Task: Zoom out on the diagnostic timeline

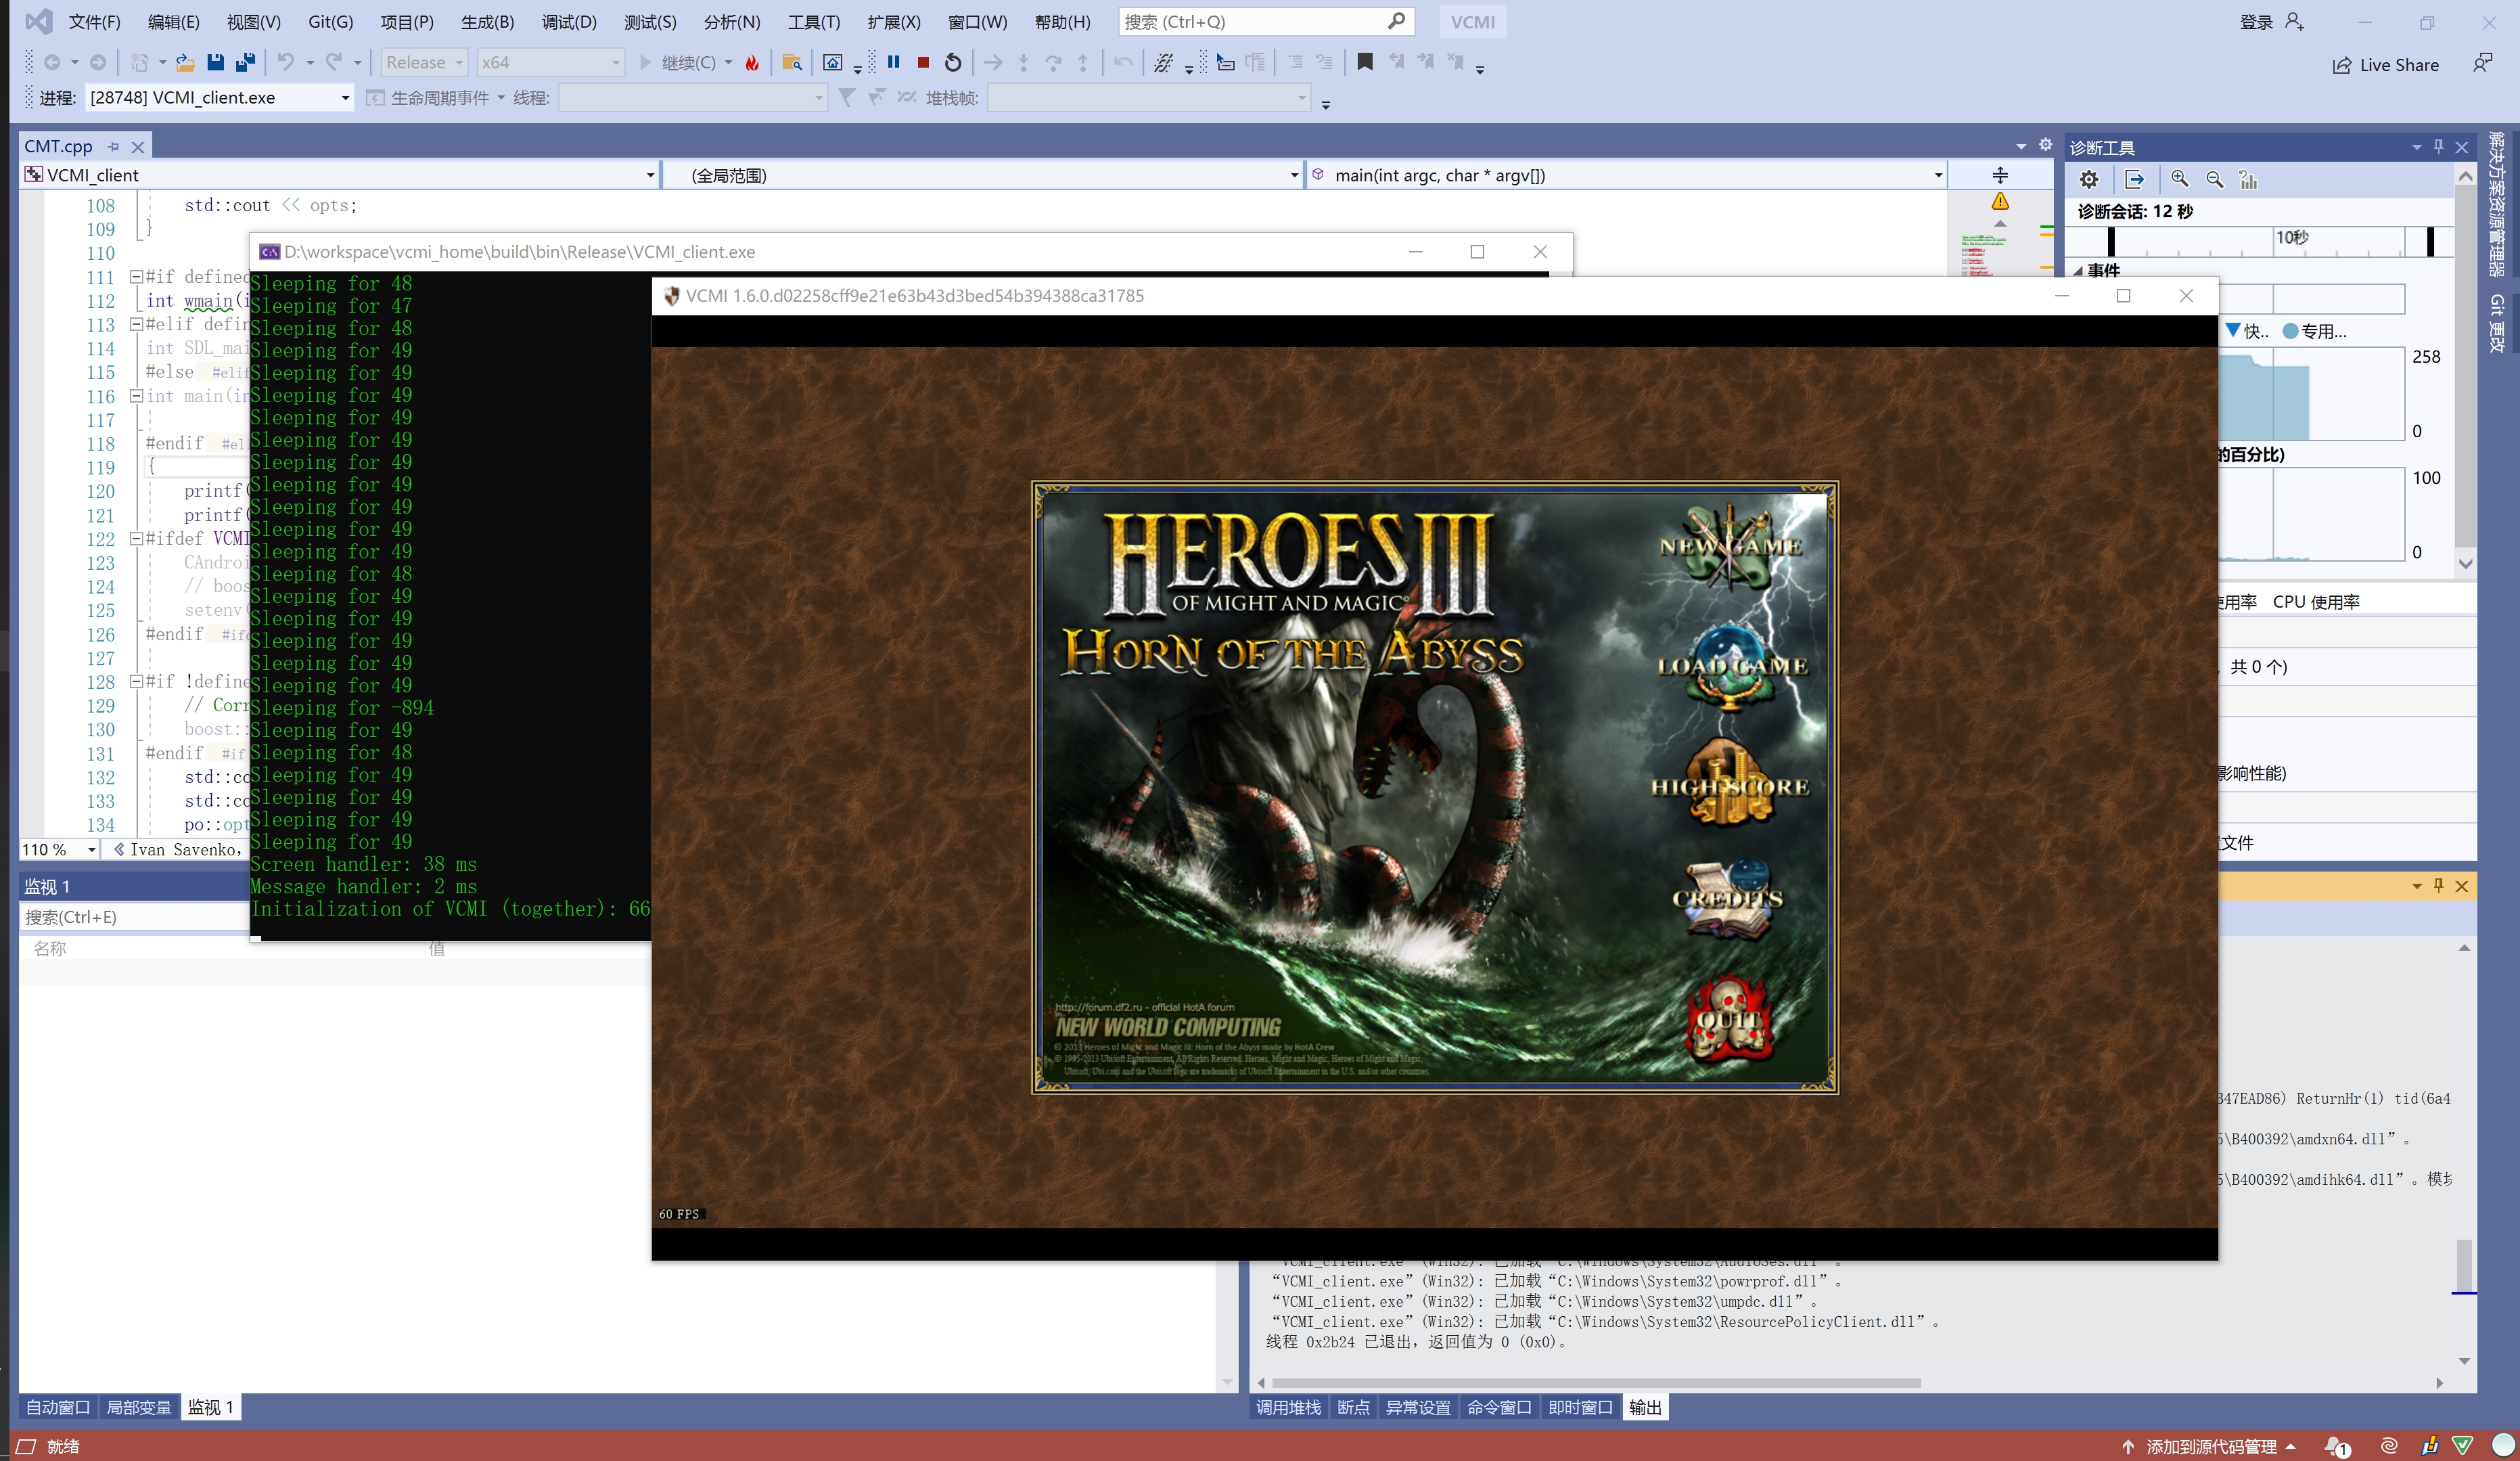Action: point(2215,180)
